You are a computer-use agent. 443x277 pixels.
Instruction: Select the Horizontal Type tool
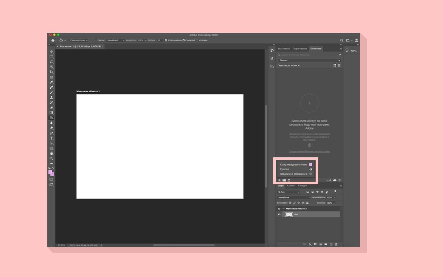tap(51, 138)
